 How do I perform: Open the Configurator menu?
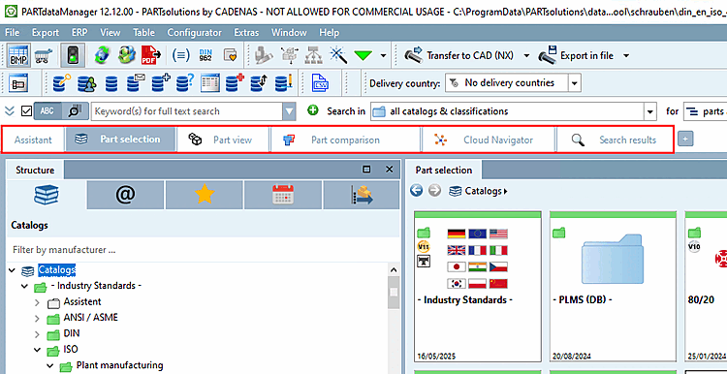coord(194,32)
